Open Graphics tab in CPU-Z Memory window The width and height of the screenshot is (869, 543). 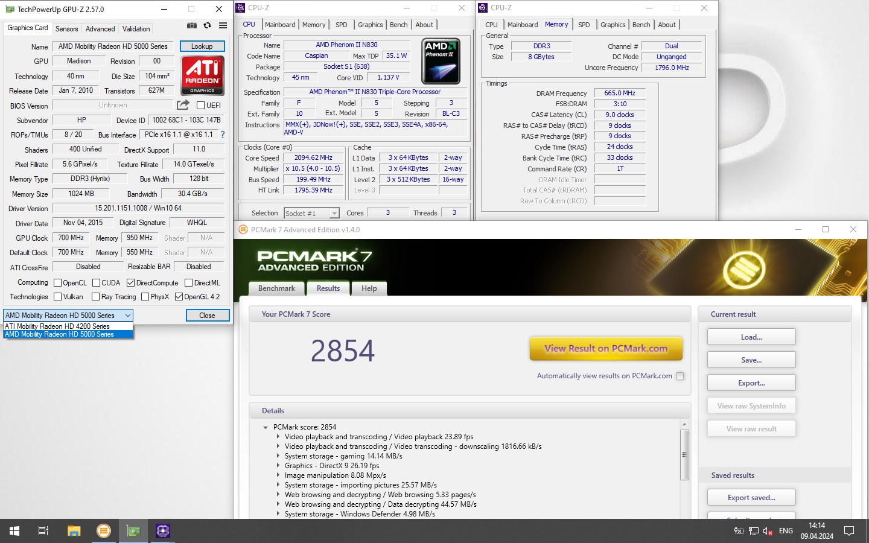pyautogui.click(x=613, y=25)
